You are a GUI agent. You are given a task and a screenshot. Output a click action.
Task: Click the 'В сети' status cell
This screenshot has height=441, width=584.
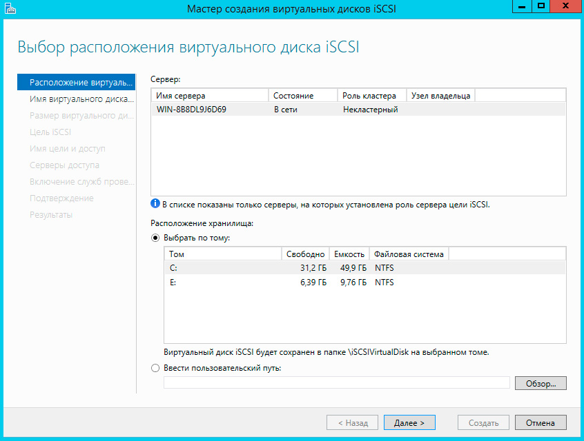(x=286, y=110)
